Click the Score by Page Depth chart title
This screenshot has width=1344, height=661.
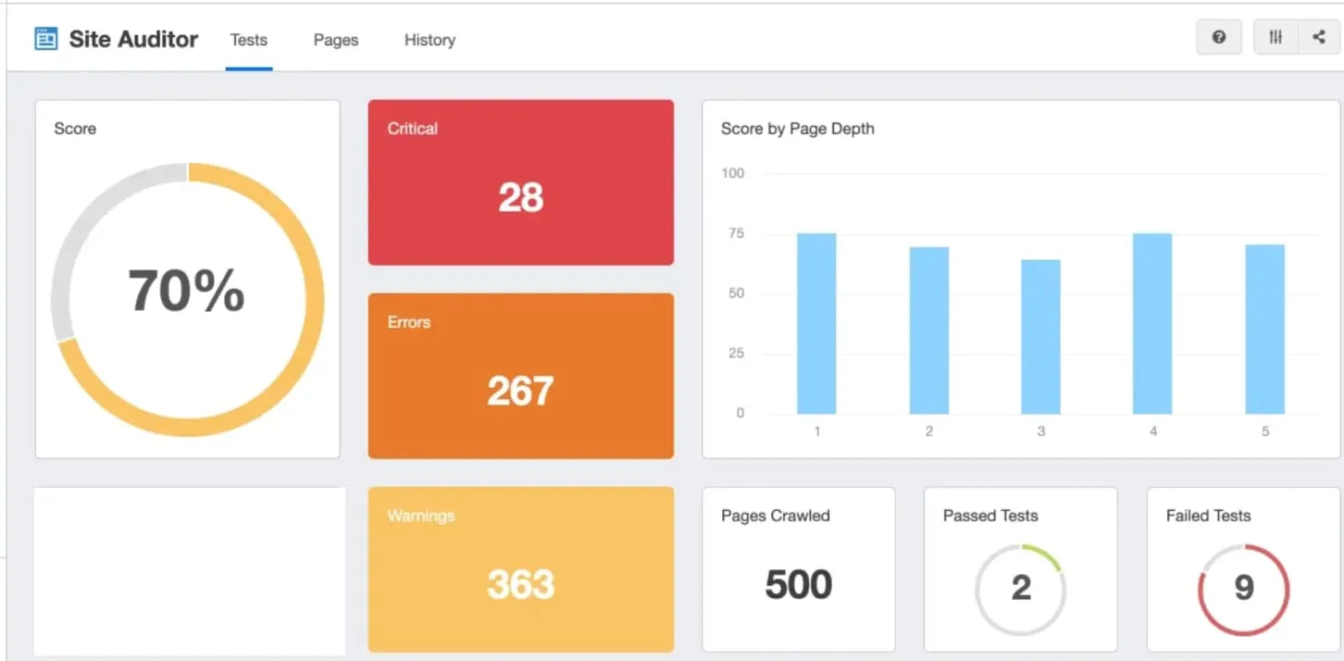click(797, 129)
